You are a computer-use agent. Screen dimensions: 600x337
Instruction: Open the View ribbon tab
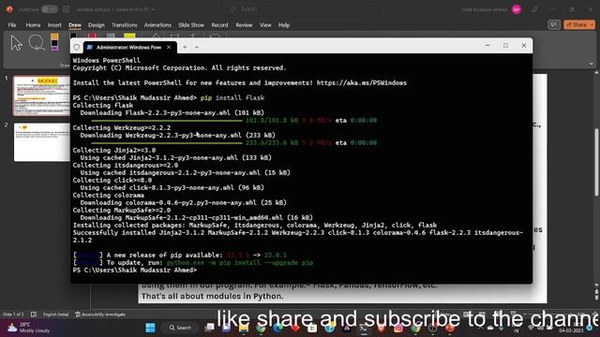(x=265, y=25)
